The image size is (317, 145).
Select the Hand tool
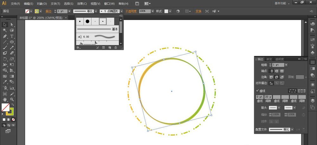click(5, 99)
